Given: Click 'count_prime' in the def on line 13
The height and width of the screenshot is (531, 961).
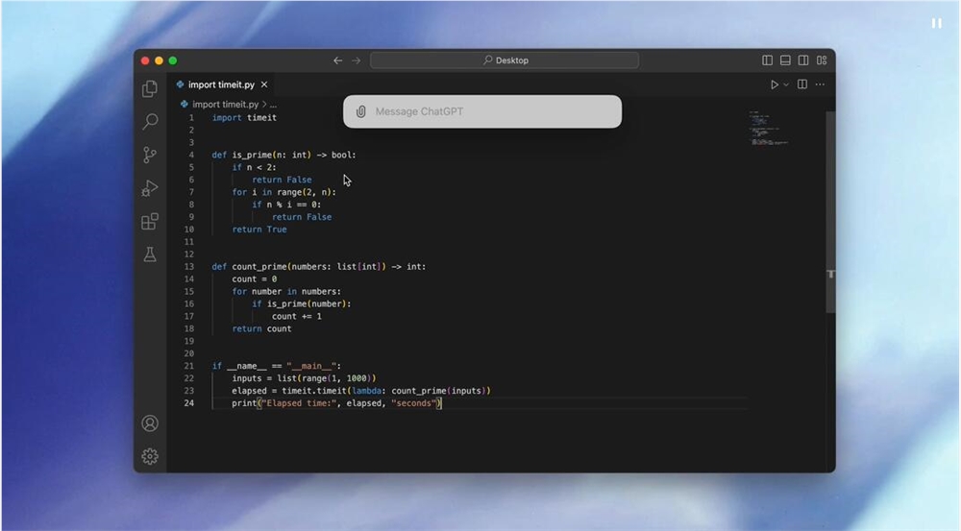Looking at the screenshot, I should coord(259,266).
